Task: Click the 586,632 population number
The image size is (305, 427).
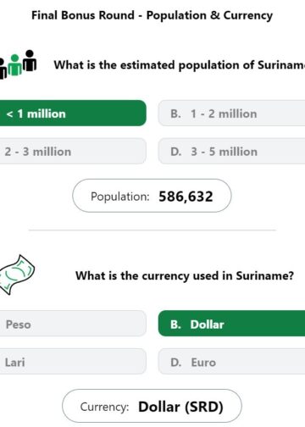Action: click(186, 197)
